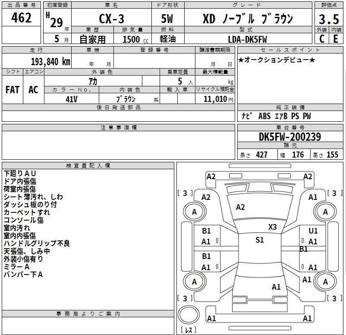
Task: Click the registration year H29
Action: point(54,20)
